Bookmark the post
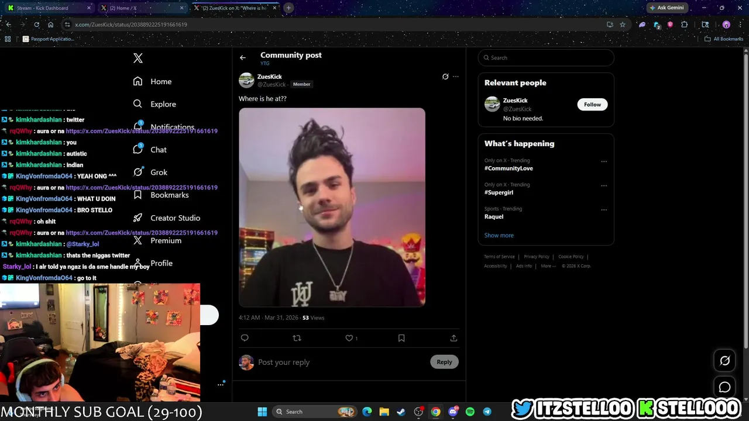This screenshot has width=749, height=421. 401,338
